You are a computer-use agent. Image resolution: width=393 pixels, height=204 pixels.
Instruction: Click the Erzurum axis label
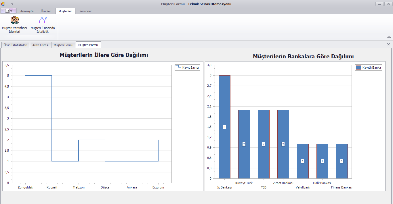(x=158, y=187)
